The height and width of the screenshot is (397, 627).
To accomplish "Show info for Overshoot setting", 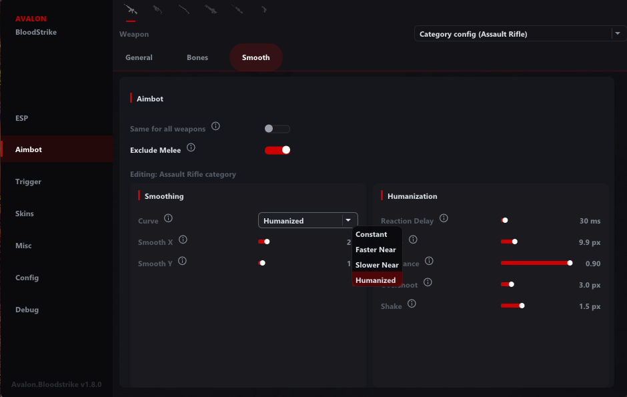I will click(x=428, y=282).
